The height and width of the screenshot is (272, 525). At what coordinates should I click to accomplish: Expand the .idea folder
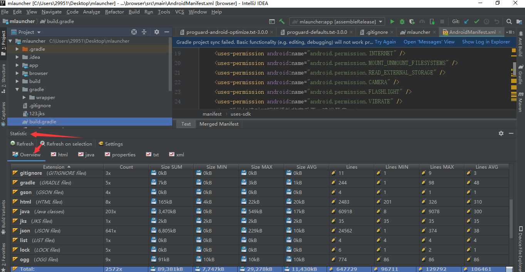click(17, 57)
